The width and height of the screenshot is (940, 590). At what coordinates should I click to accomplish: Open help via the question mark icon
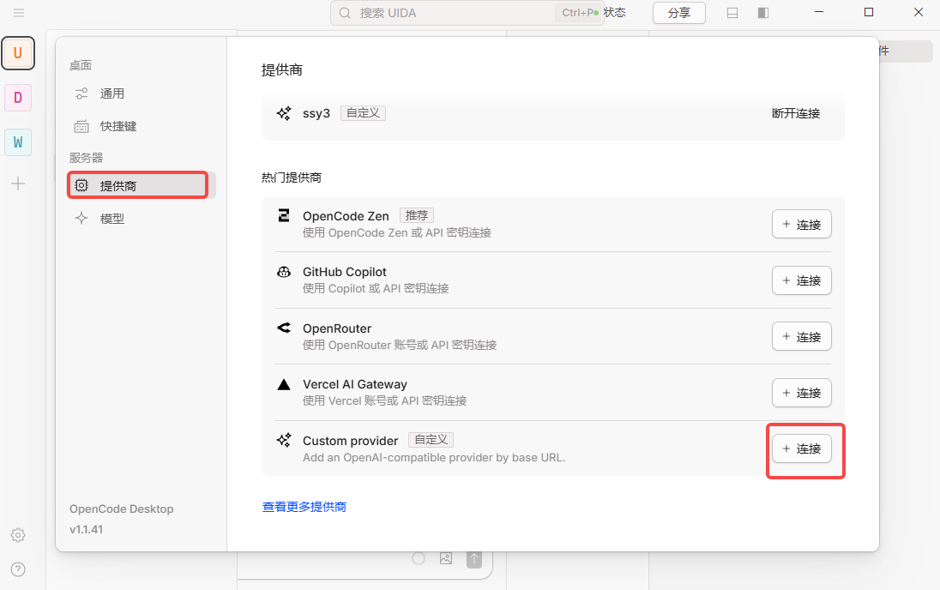18,569
